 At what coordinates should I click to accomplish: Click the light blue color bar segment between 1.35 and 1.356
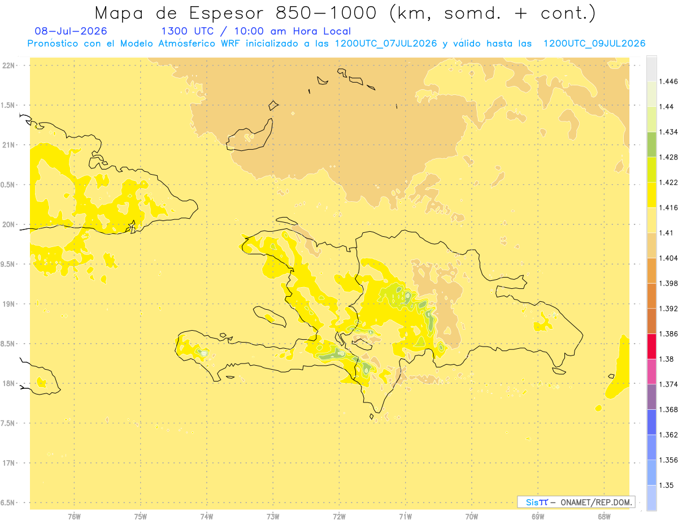pyautogui.click(x=651, y=473)
